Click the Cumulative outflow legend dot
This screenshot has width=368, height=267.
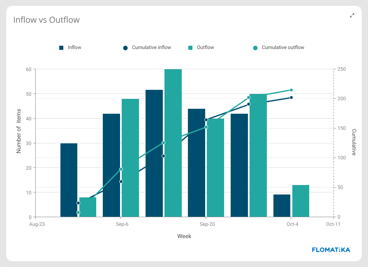pyautogui.click(x=256, y=47)
